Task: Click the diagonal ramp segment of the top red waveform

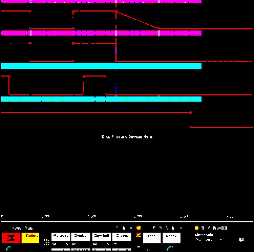Action: point(138,20)
